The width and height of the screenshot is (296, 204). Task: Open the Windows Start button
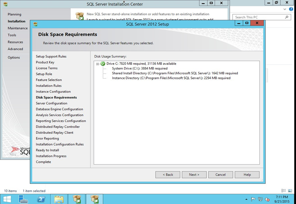pos(7,199)
